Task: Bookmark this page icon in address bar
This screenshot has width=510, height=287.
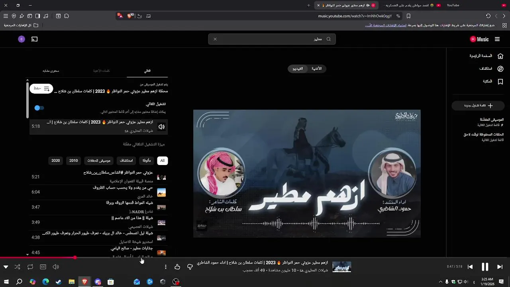Action: 408,16
